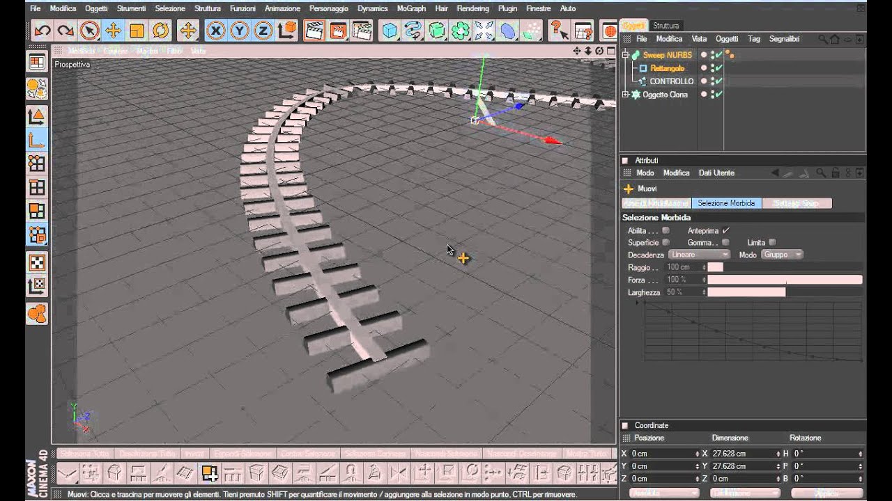Viewport: 892px width, 501px height.
Task: Open the Rendering menu
Action: click(x=472, y=8)
